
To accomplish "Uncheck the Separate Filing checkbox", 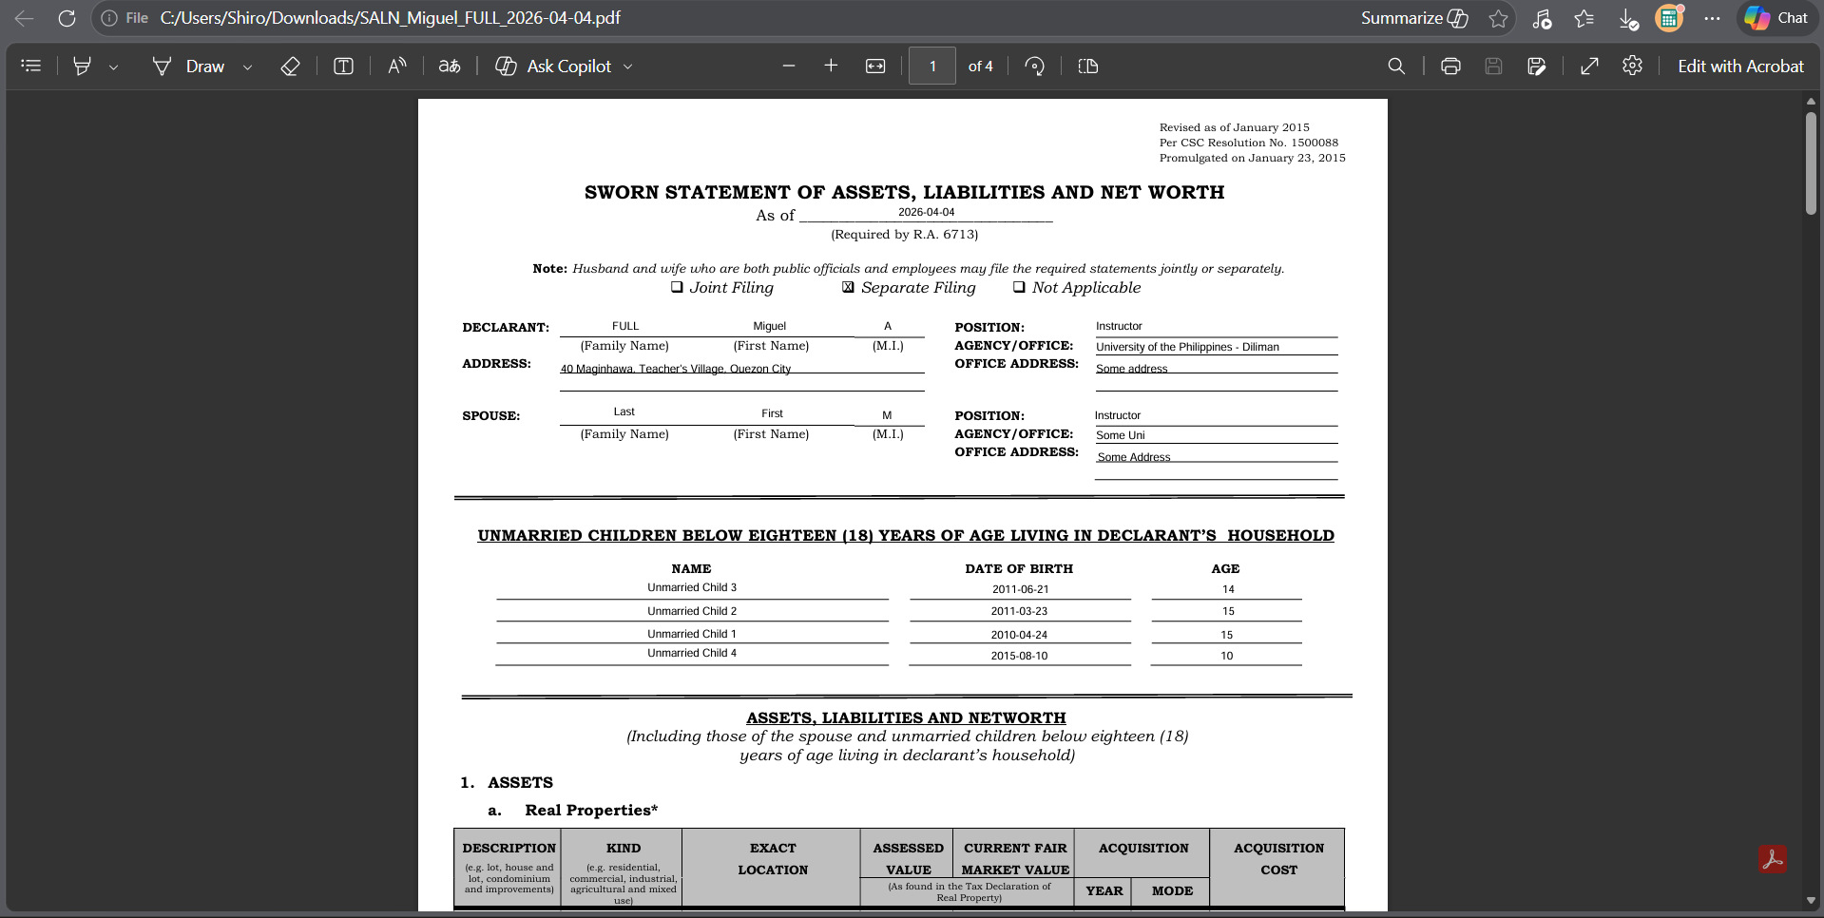I will pos(848,287).
